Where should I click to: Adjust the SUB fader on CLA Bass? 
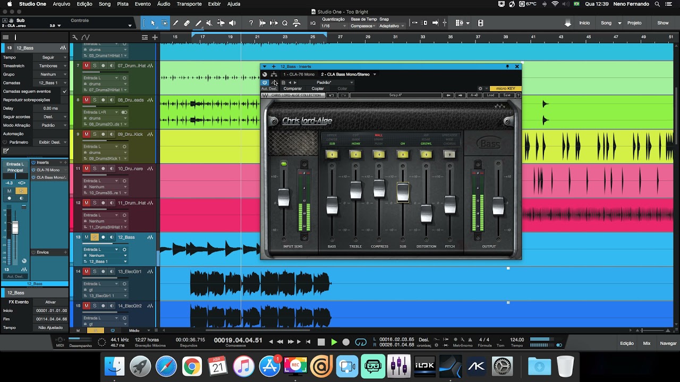click(x=403, y=192)
